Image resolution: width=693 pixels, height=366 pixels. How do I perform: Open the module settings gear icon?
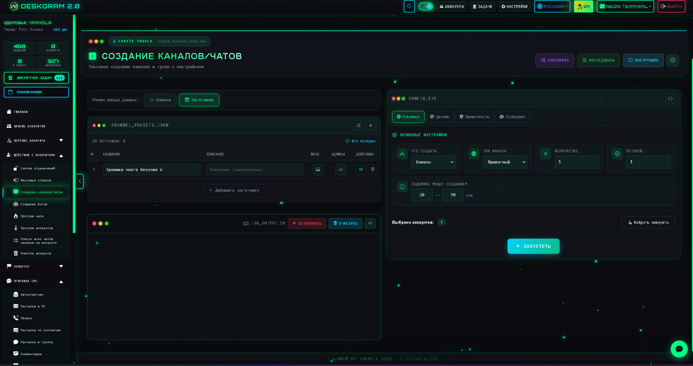click(x=672, y=60)
